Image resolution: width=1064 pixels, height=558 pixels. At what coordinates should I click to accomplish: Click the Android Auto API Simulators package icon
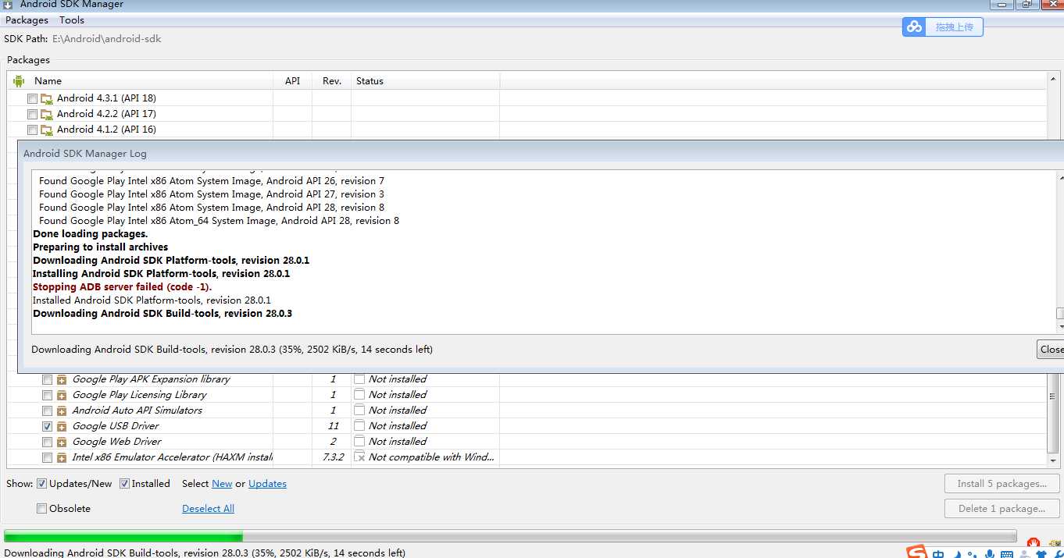pos(62,411)
